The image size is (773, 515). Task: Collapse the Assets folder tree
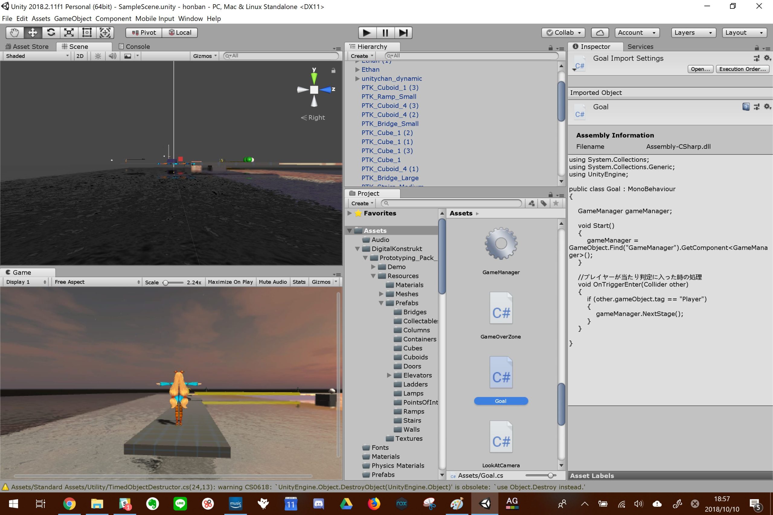350,230
